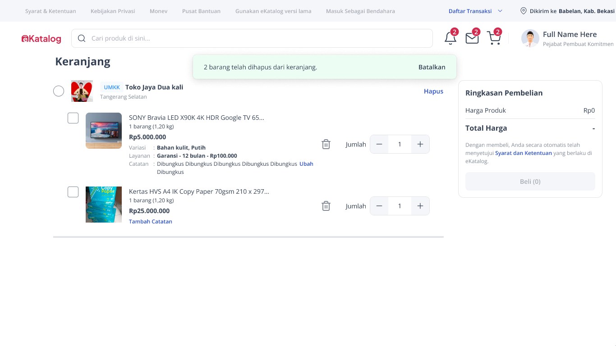Click the Ringkasan Pembelian heading

coord(504,93)
